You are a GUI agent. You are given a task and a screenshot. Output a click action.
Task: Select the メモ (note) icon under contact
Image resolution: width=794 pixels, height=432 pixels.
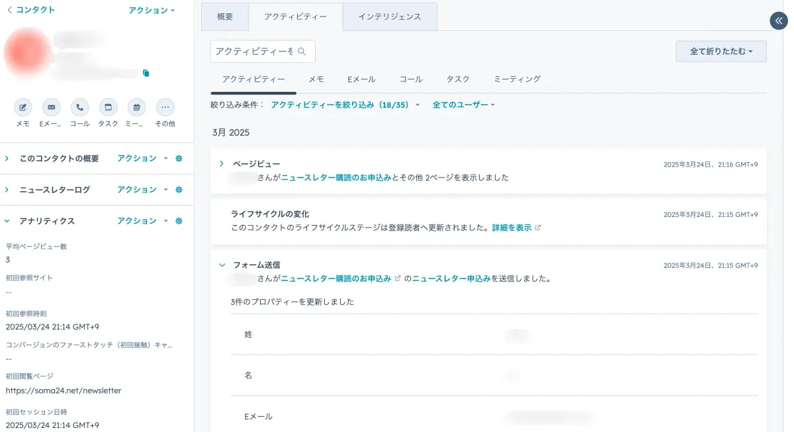23,107
